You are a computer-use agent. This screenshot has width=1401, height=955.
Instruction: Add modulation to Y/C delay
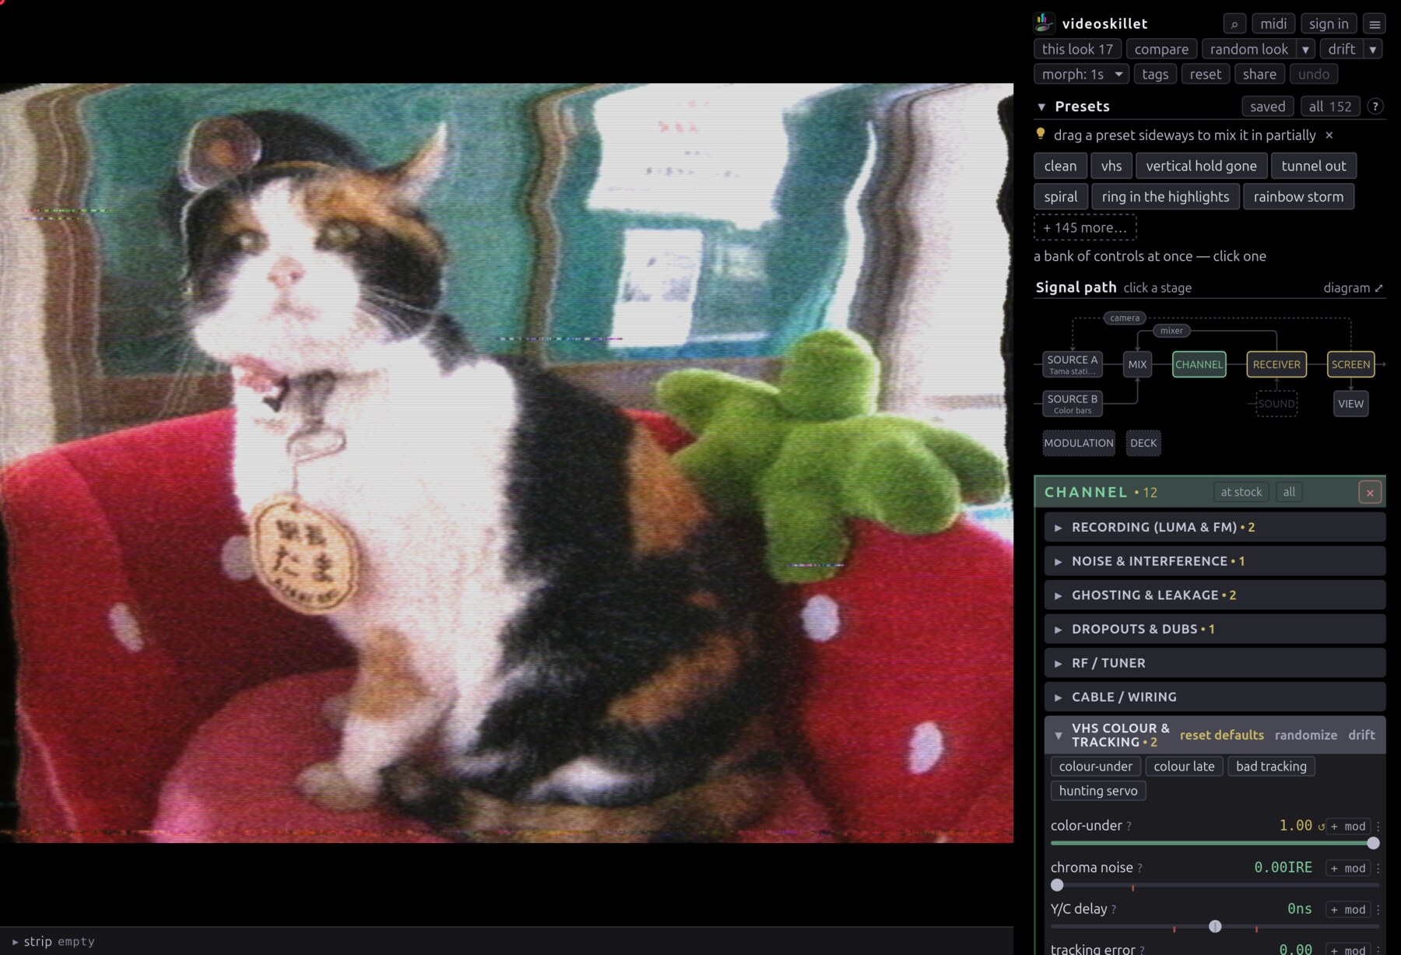(1348, 909)
